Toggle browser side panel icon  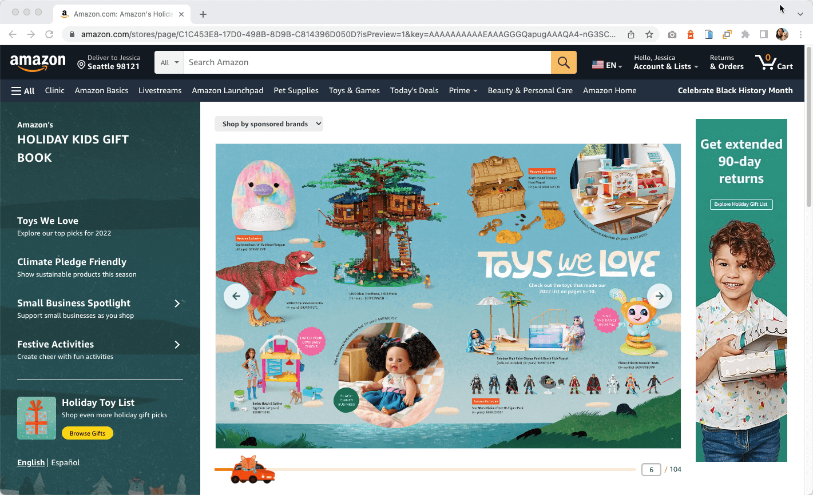click(x=764, y=34)
